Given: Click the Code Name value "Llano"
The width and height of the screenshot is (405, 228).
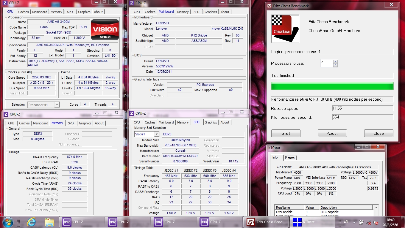Looking at the screenshot, I should (x=44, y=27).
